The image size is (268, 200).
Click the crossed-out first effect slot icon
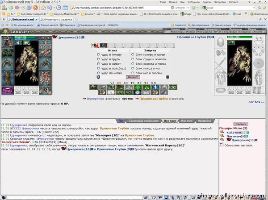(x=95, y=45)
